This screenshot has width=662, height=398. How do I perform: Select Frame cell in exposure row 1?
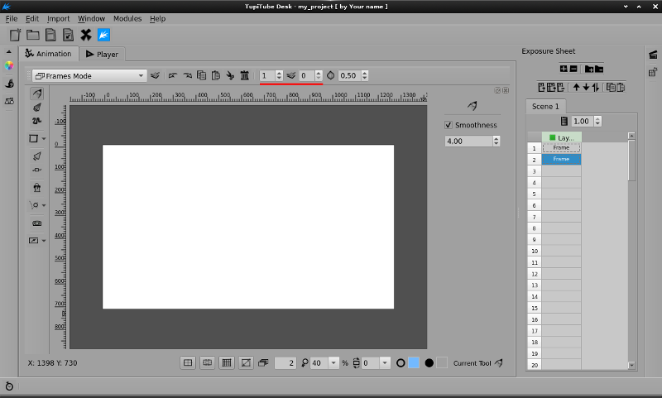click(x=561, y=148)
